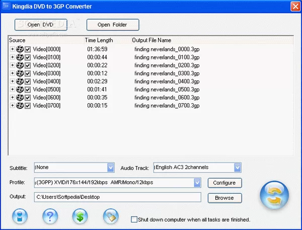Click the Open DVD button

click(x=41, y=25)
